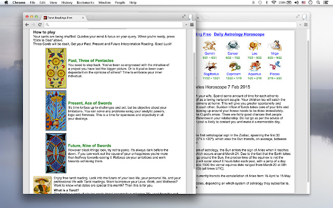333x208 pixels.
Task: Open the Leo text link
Action: (x=254, y=54)
